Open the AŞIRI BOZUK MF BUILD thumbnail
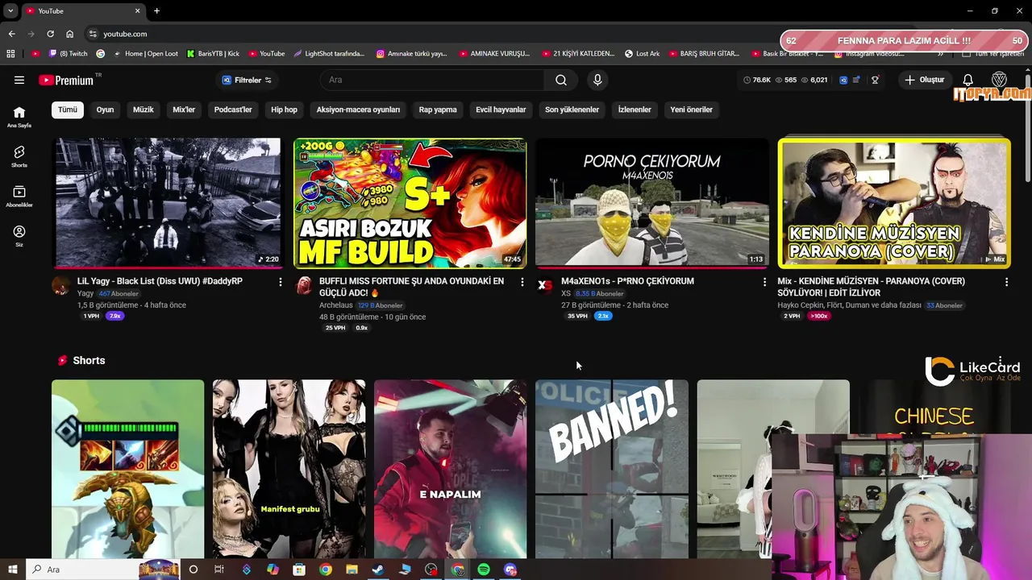1032x580 pixels. point(410,202)
